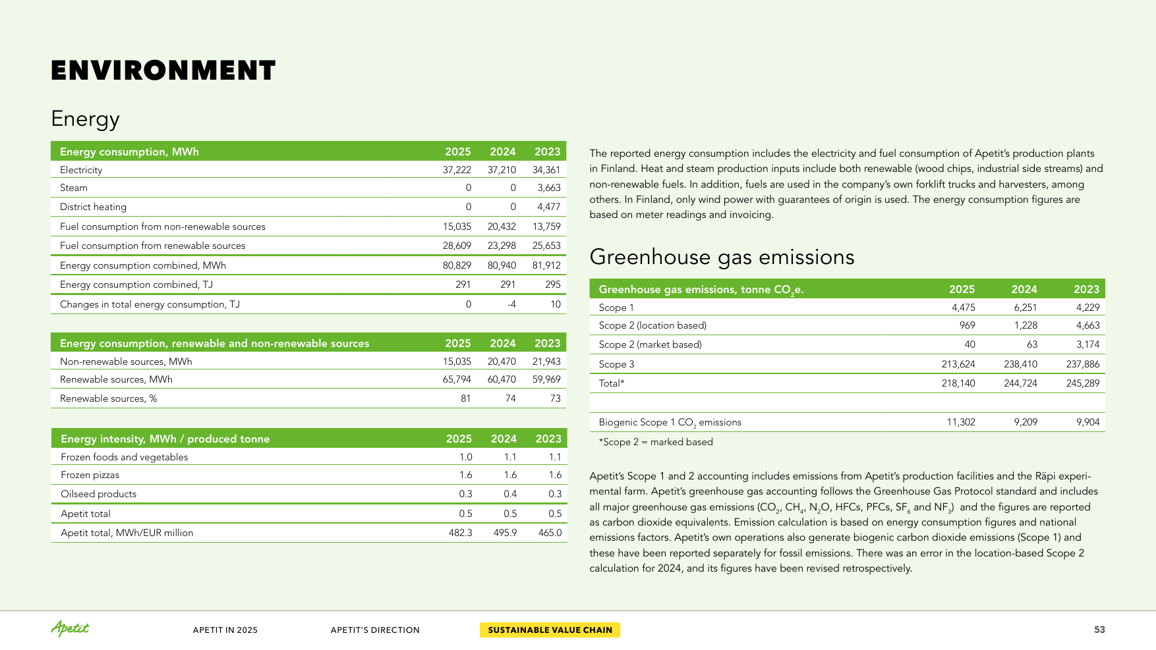The image size is (1156, 650).
Task: Select Biogenic 2024 value 9,209
Action: click(x=1026, y=422)
